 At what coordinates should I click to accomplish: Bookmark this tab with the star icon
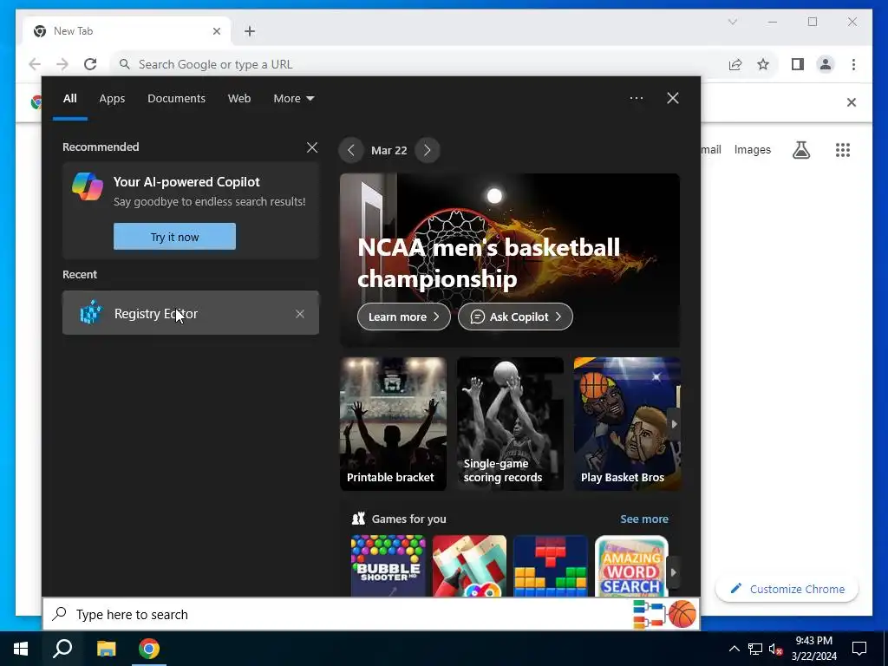click(763, 64)
